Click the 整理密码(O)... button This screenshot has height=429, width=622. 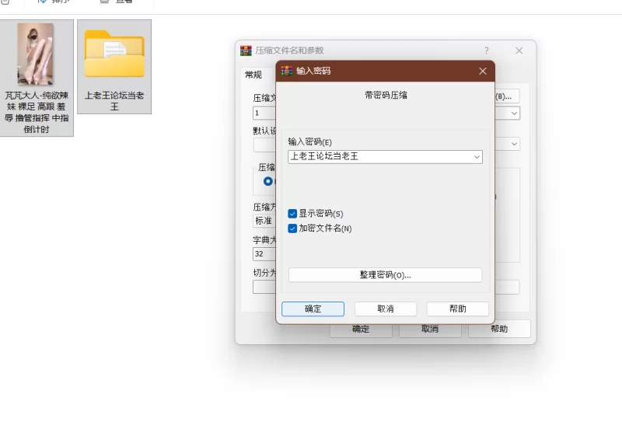click(x=385, y=275)
